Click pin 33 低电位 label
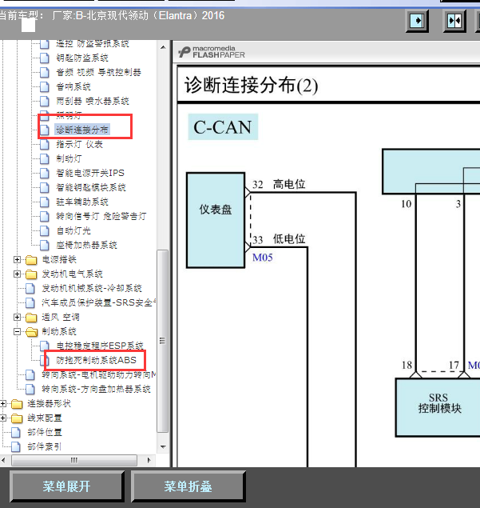 279,239
